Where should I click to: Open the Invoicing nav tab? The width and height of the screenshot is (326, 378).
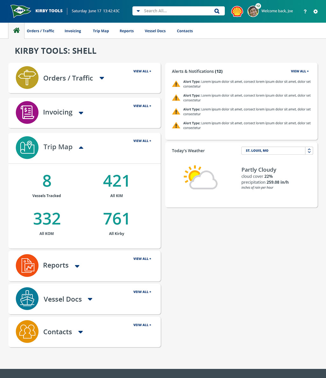point(73,31)
